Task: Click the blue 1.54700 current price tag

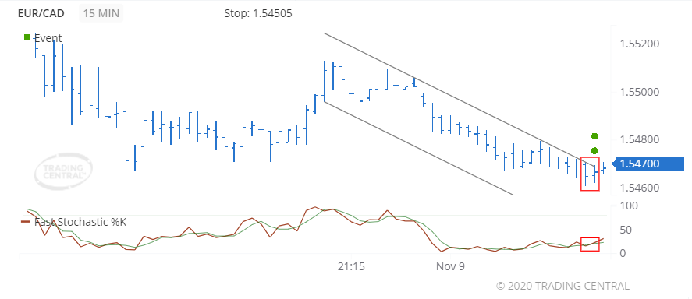Action: (649, 164)
